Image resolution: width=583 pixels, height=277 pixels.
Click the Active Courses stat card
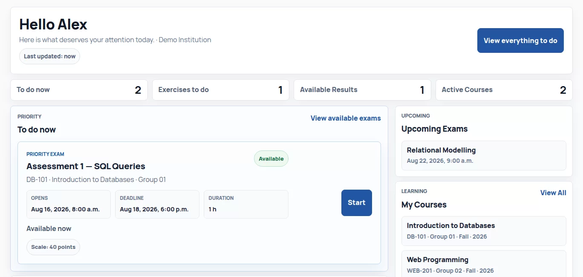[504, 90]
